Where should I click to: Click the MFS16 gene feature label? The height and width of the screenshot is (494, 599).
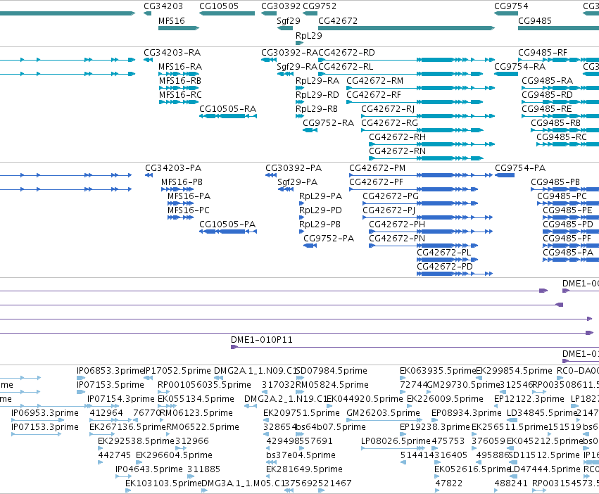tap(172, 21)
